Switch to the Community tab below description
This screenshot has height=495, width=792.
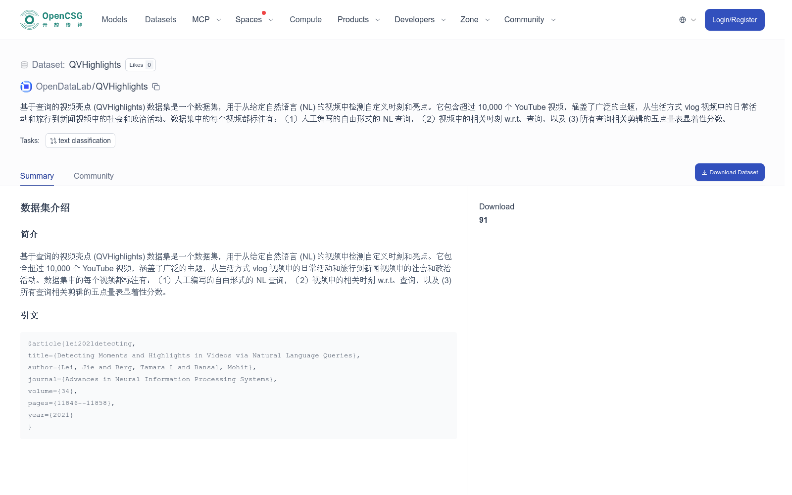[x=94, y=176]
